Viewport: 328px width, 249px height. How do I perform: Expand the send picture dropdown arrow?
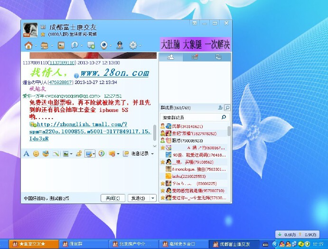click(x=71, y=154)
